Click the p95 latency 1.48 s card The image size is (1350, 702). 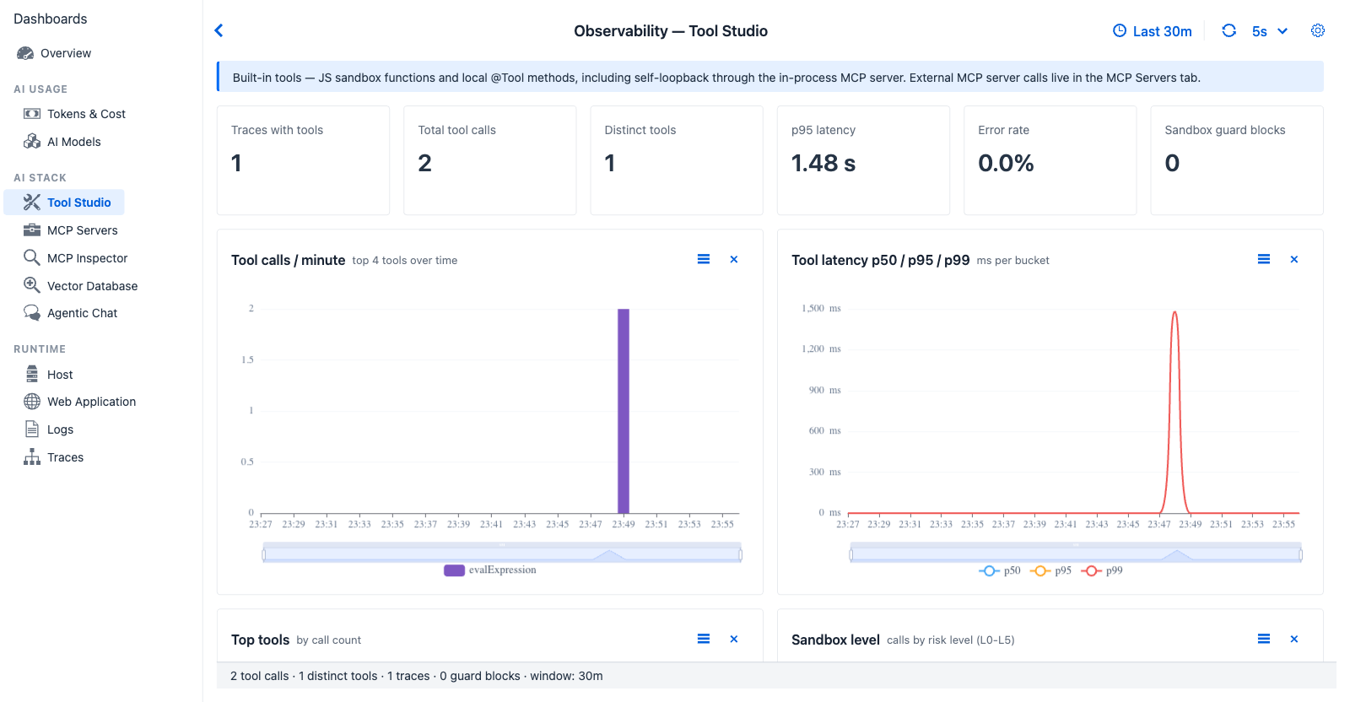(x=863, y=160)
